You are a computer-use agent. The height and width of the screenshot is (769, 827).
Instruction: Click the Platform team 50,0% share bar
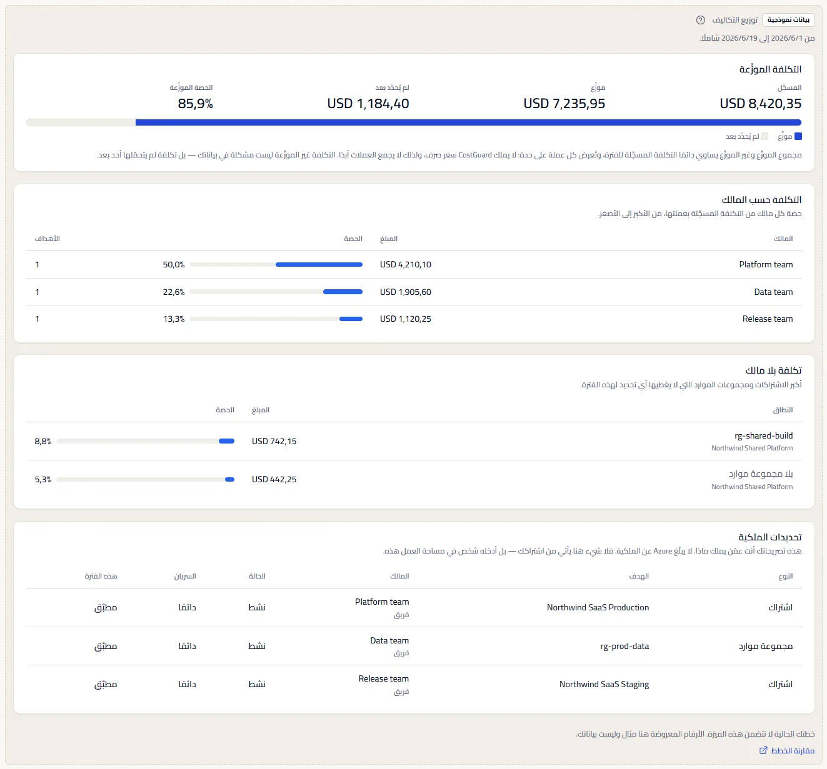[x=276, y=265]
